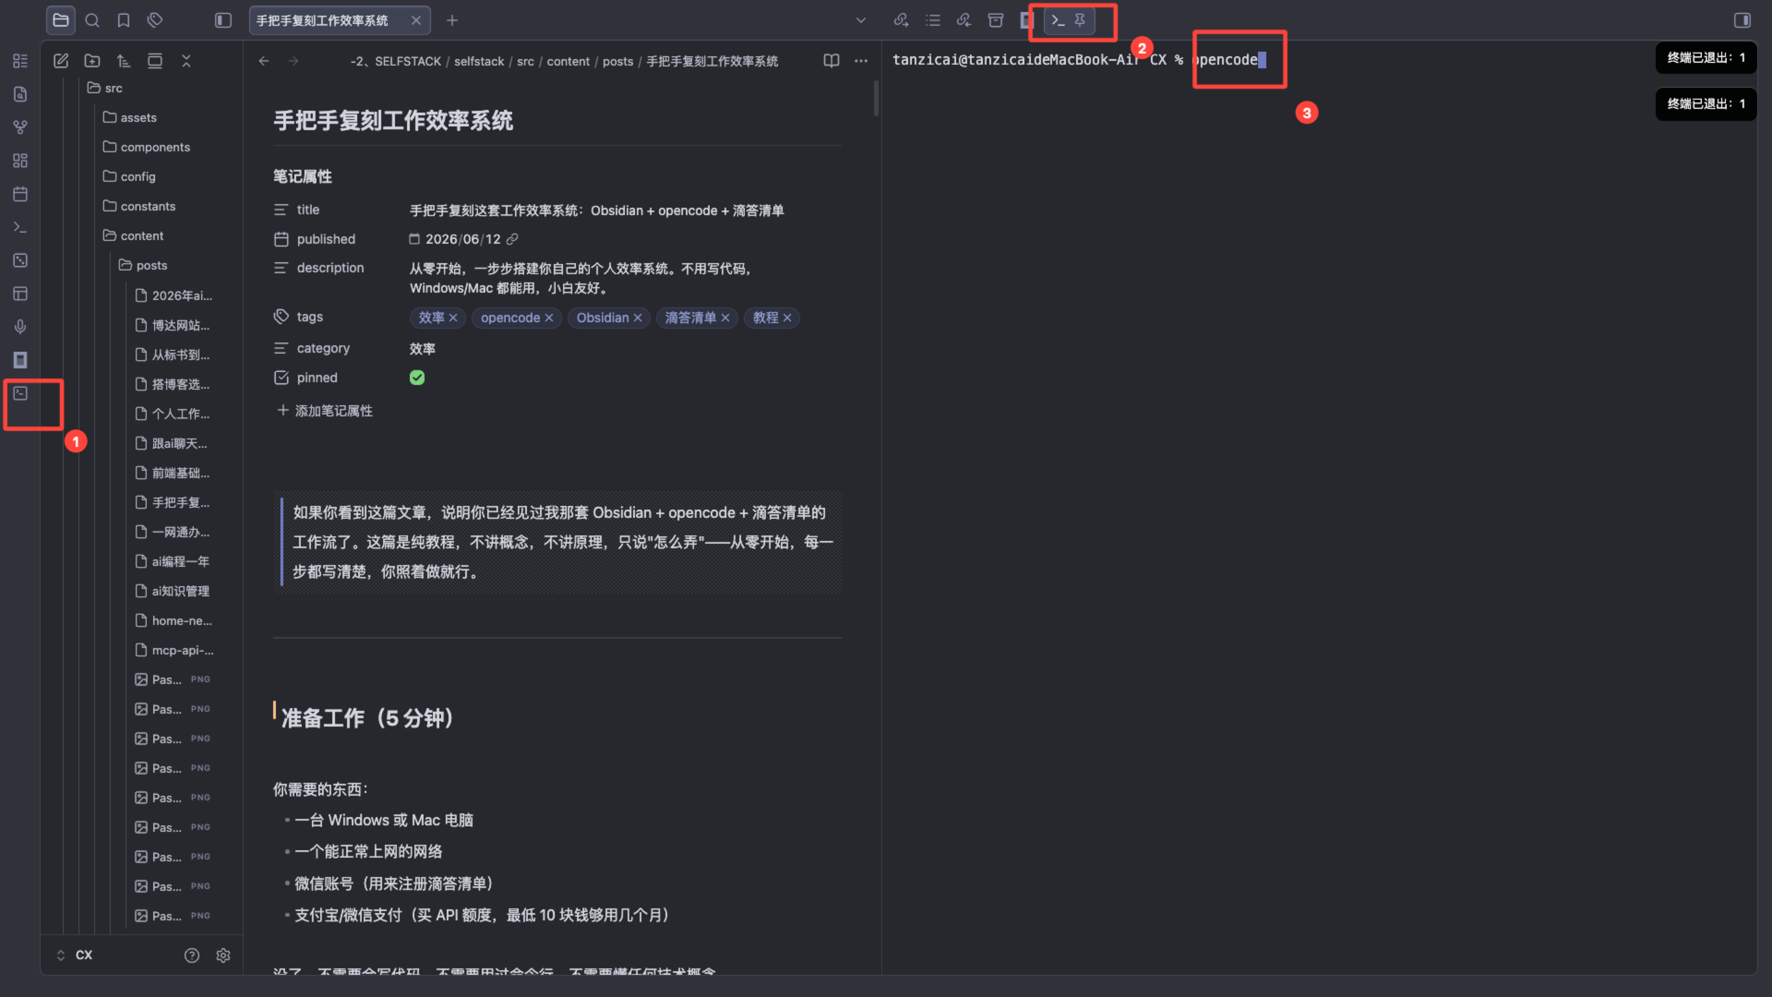Close the 手把手复刻工作效率系统 tab

coord(416,20)
